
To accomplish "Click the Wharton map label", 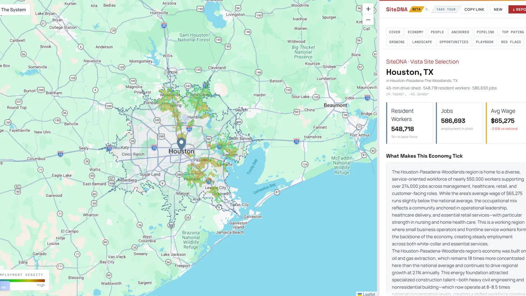I will (90, 215).
